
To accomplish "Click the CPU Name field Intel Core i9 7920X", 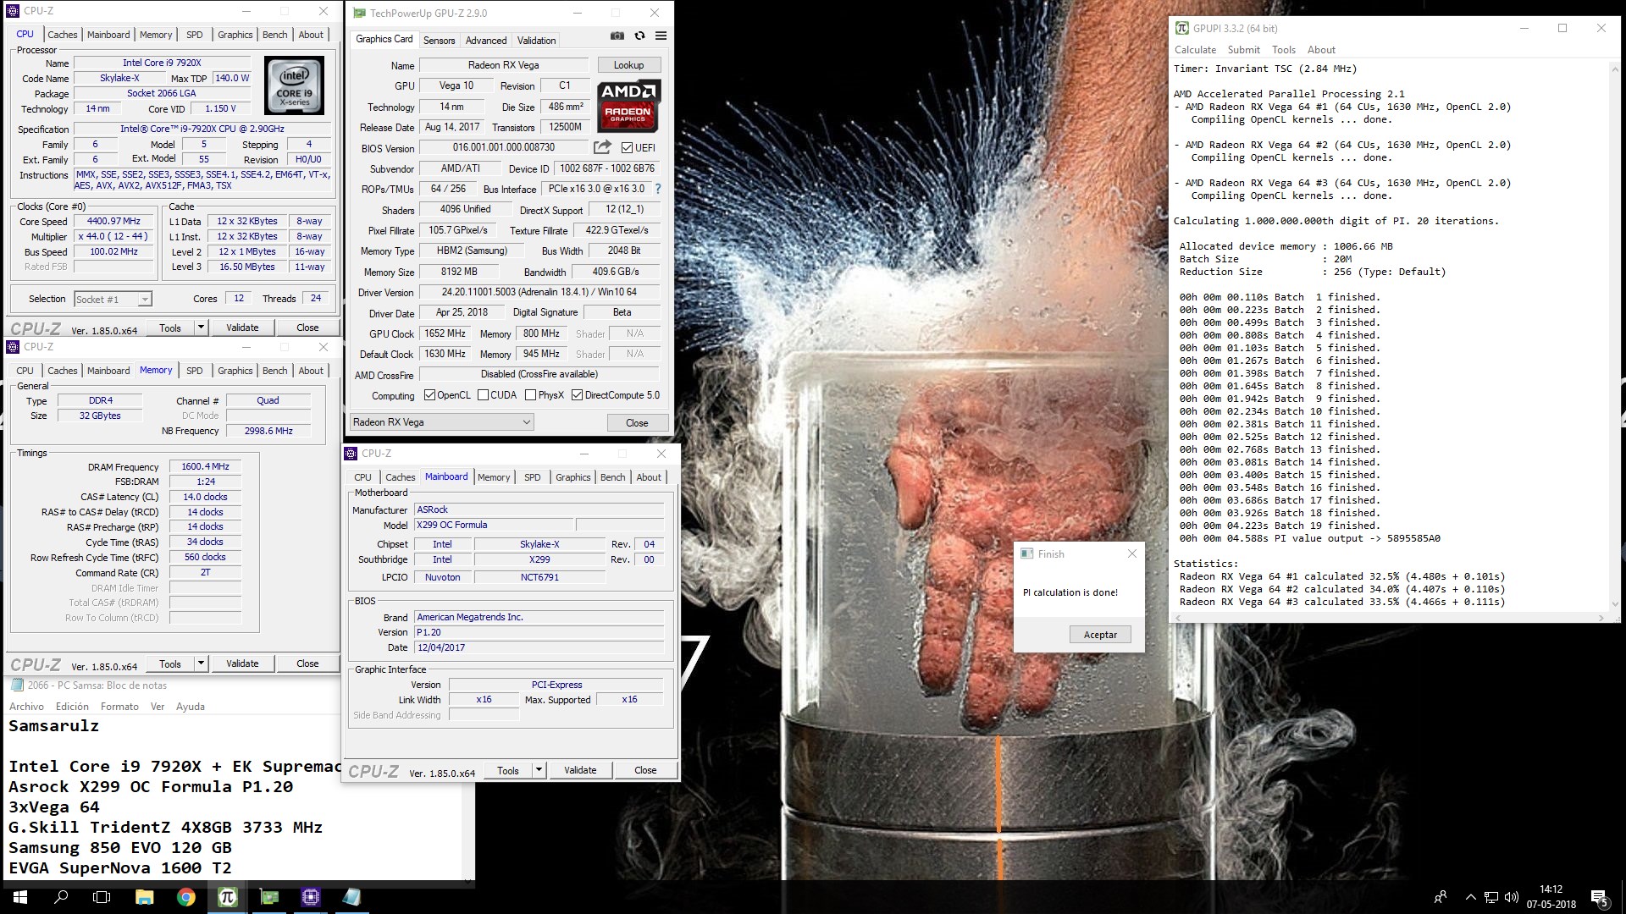I will 162,63.
